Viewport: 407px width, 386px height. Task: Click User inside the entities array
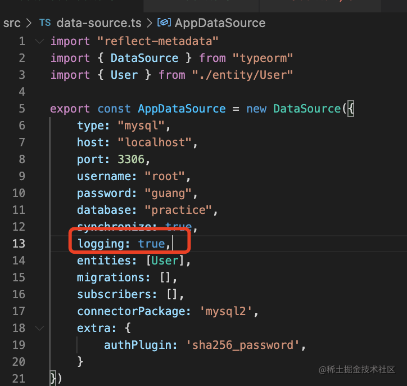coord(165,261)
